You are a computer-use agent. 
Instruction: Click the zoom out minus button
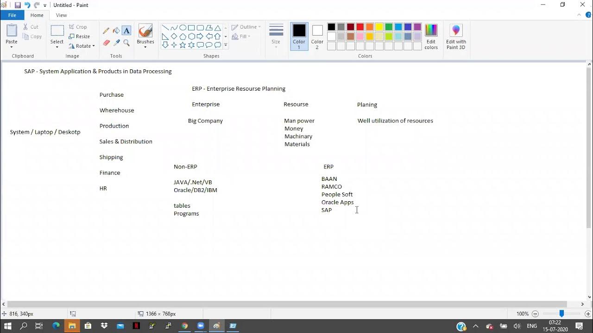pyautogui.click(x=535, y=314)
